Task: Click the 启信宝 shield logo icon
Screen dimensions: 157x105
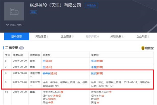Action: (x=143, y=48)
